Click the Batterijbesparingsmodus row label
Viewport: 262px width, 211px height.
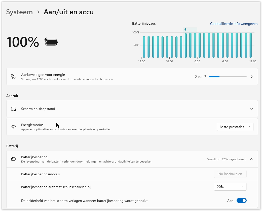40,174
